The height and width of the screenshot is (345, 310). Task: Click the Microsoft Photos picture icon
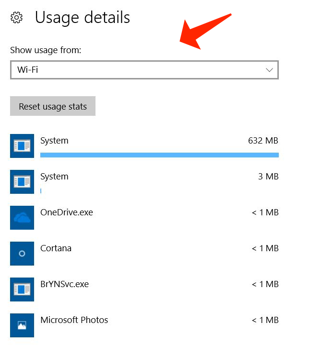pyautogui.click(x=22, y=325)
